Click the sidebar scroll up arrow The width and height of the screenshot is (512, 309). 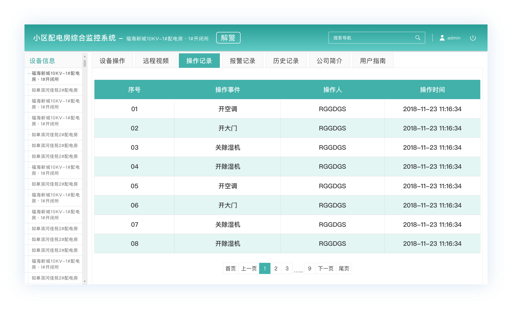pyautogui.click(x=85, y=56)
